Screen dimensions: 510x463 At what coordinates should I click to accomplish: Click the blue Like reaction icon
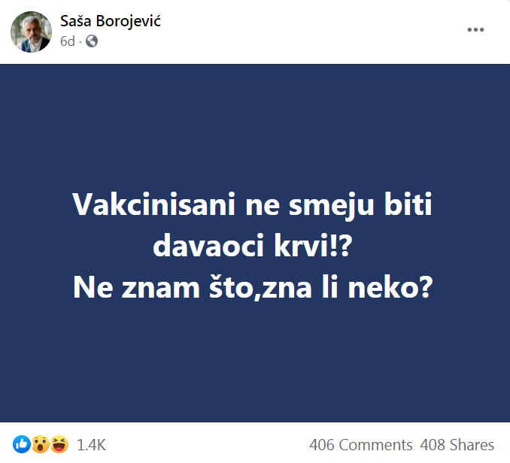(22, 445)
